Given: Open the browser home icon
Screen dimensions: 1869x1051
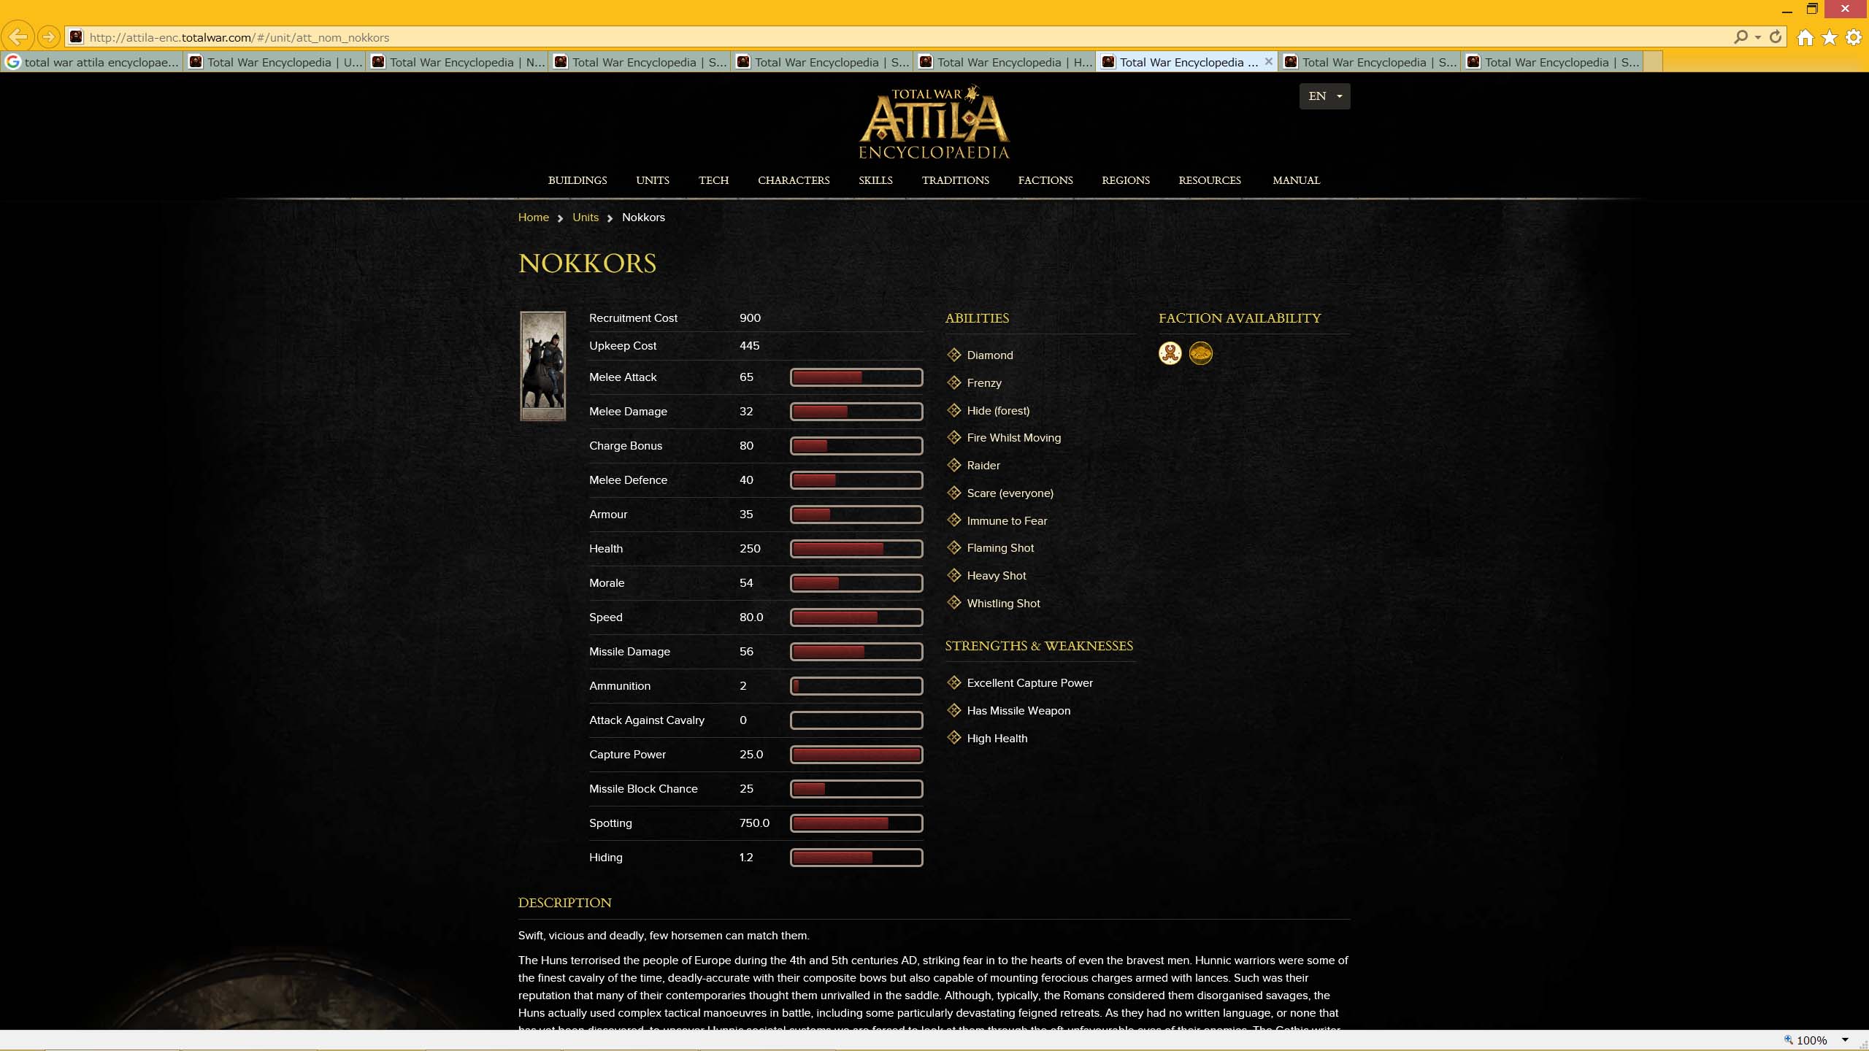Looking at the screenshot, I should pos(1805,37).
